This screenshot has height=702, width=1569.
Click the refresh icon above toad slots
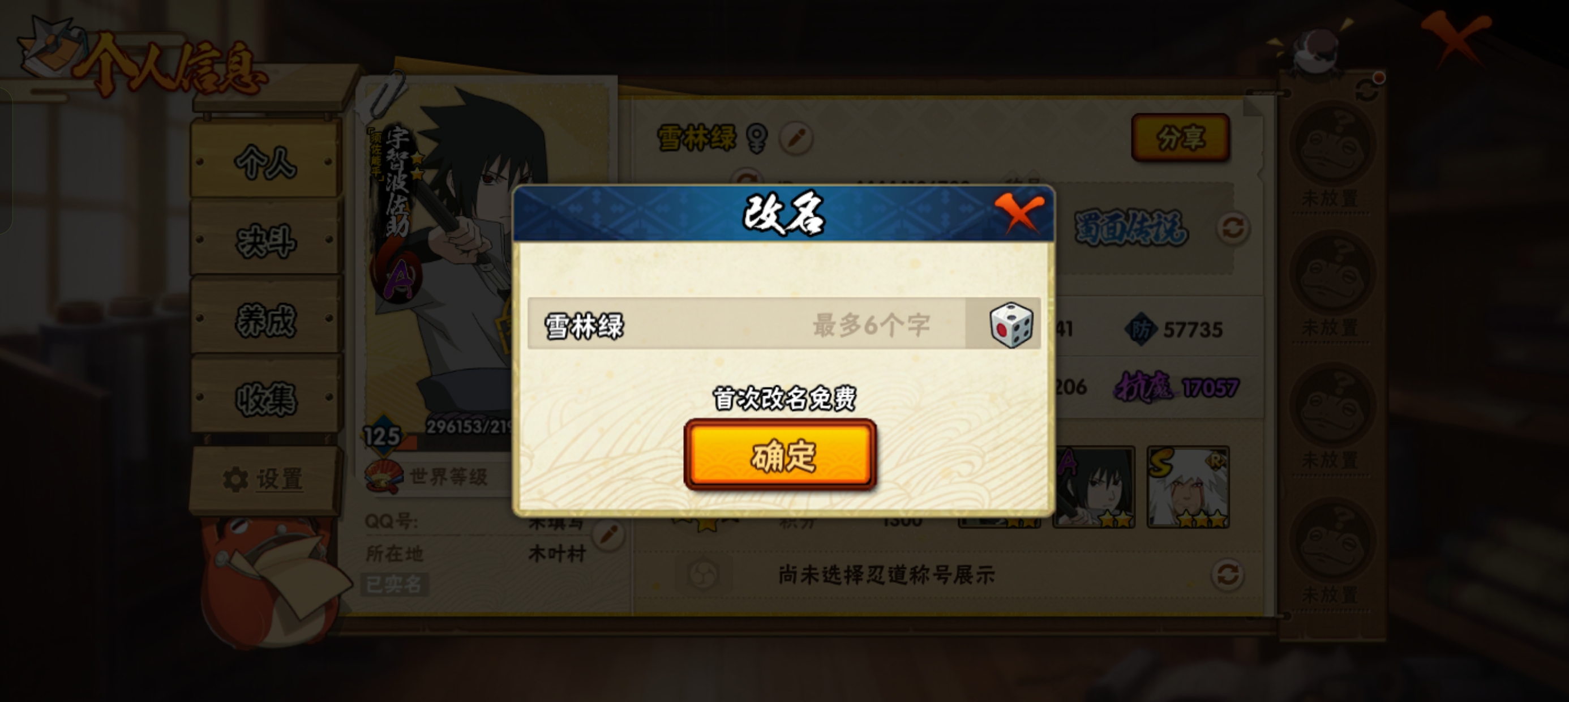pos(1368,89)
